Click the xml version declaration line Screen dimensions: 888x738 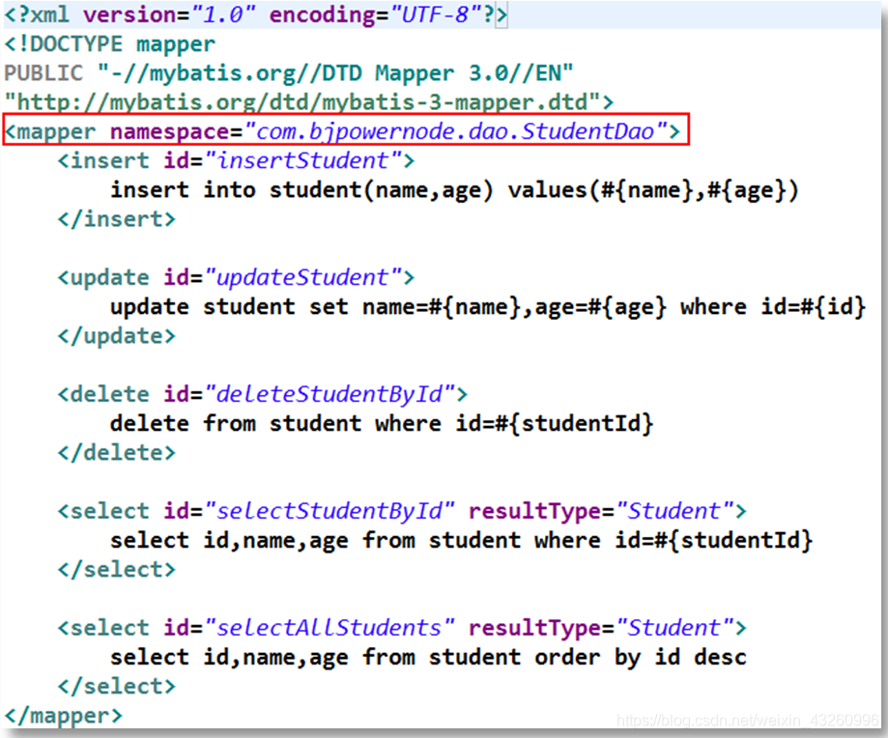click(255, 14)
